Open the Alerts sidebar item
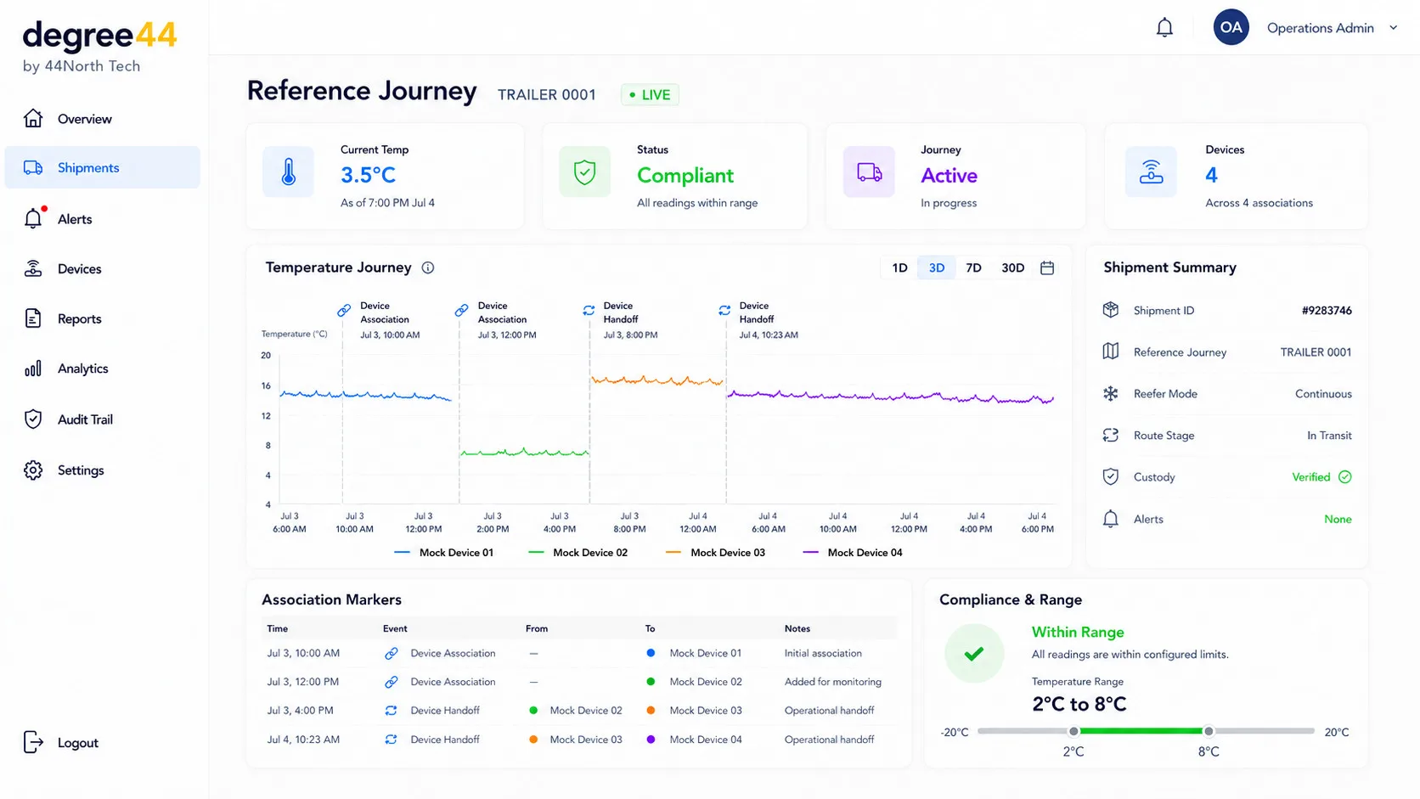 point(103,219)
